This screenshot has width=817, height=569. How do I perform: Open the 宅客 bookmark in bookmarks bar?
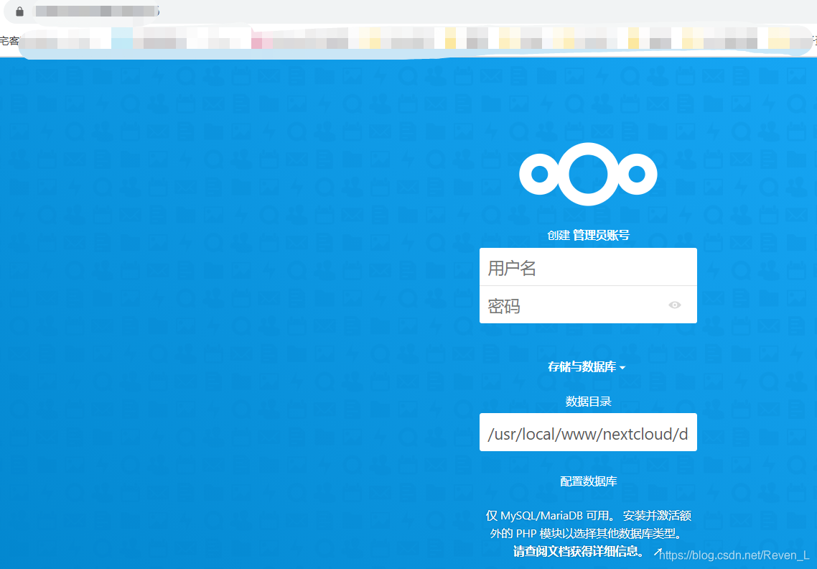coord(9,41)
